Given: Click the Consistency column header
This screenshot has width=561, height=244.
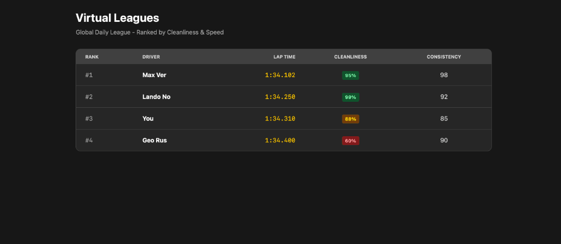Looking at the screenshot, I should (x=444, y=57).
